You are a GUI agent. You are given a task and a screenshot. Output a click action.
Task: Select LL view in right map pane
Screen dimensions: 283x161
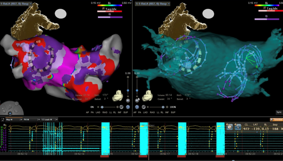tap(158, 112)
